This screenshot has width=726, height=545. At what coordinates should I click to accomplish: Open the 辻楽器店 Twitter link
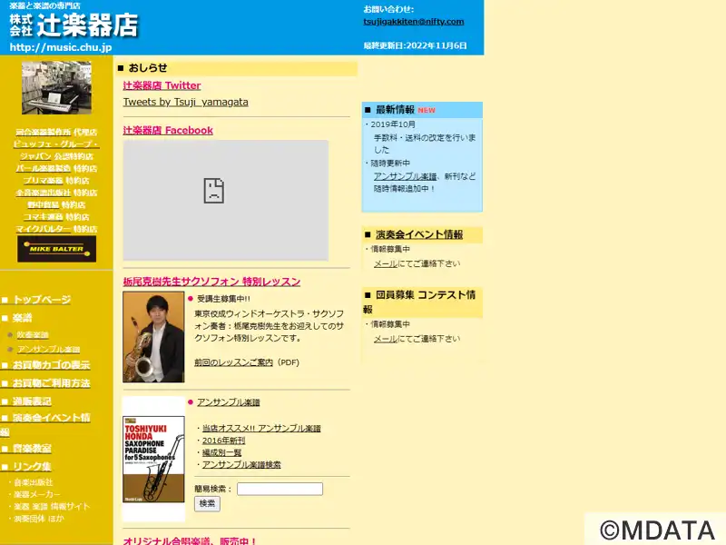click(x=162, y=85)
